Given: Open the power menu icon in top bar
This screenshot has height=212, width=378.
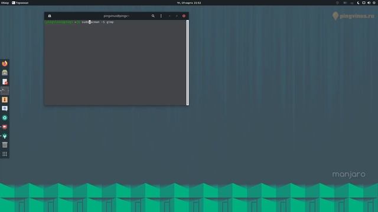Looking at the screenshot, I should click(374, 3).
